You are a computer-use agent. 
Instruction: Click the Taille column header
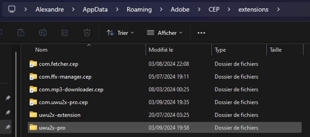(276, 50)
